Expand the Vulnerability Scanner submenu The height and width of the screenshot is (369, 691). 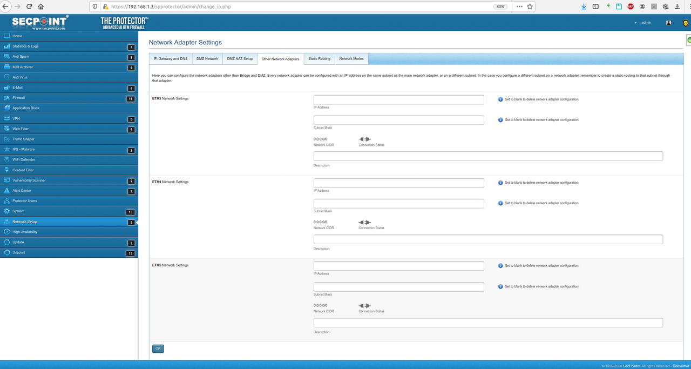tap(131, 182)
